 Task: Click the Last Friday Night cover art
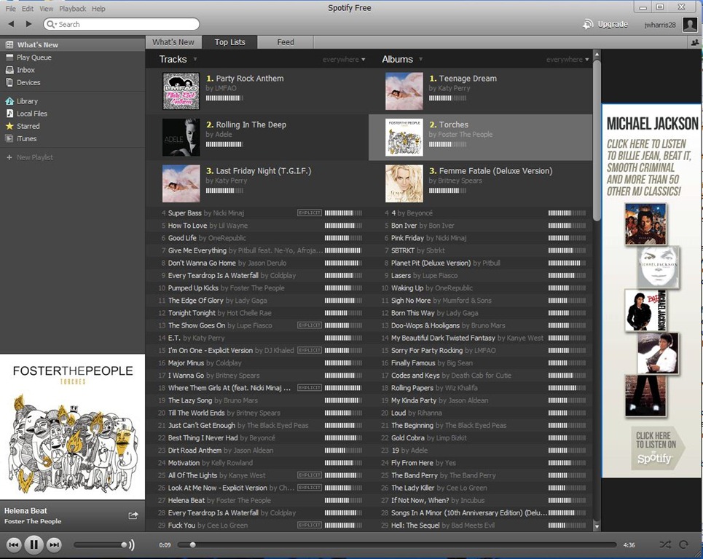point(181,183)
